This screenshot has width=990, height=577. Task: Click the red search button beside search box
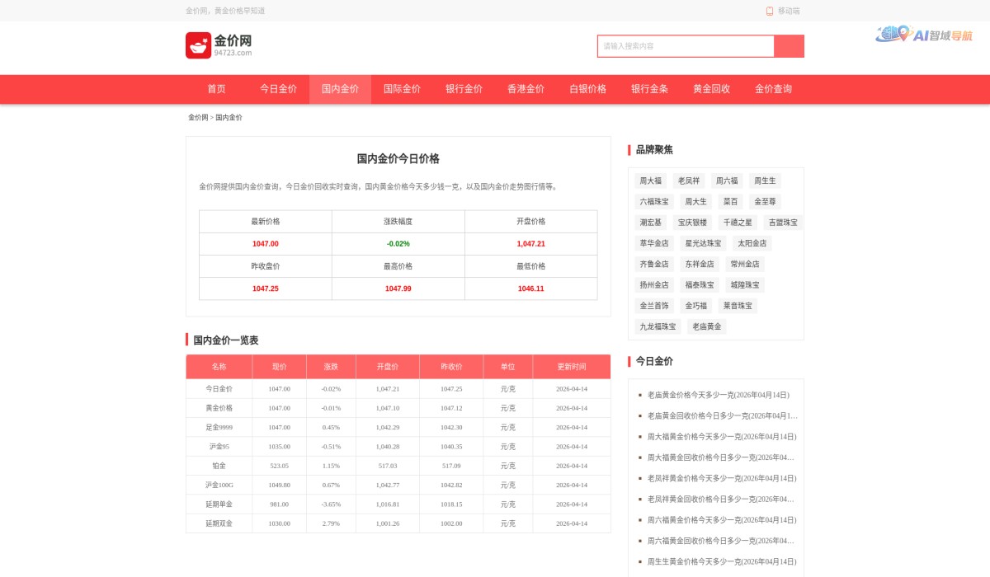coord(791,46)
